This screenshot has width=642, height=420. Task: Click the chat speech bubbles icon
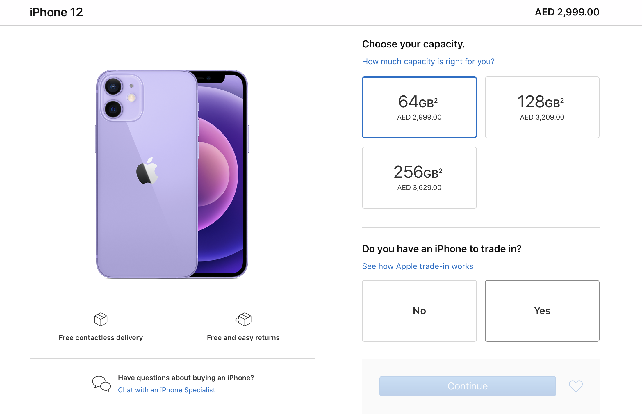point(101,384)
